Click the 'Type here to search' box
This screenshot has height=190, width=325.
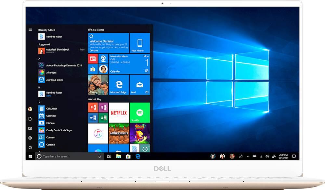point(68,156)
